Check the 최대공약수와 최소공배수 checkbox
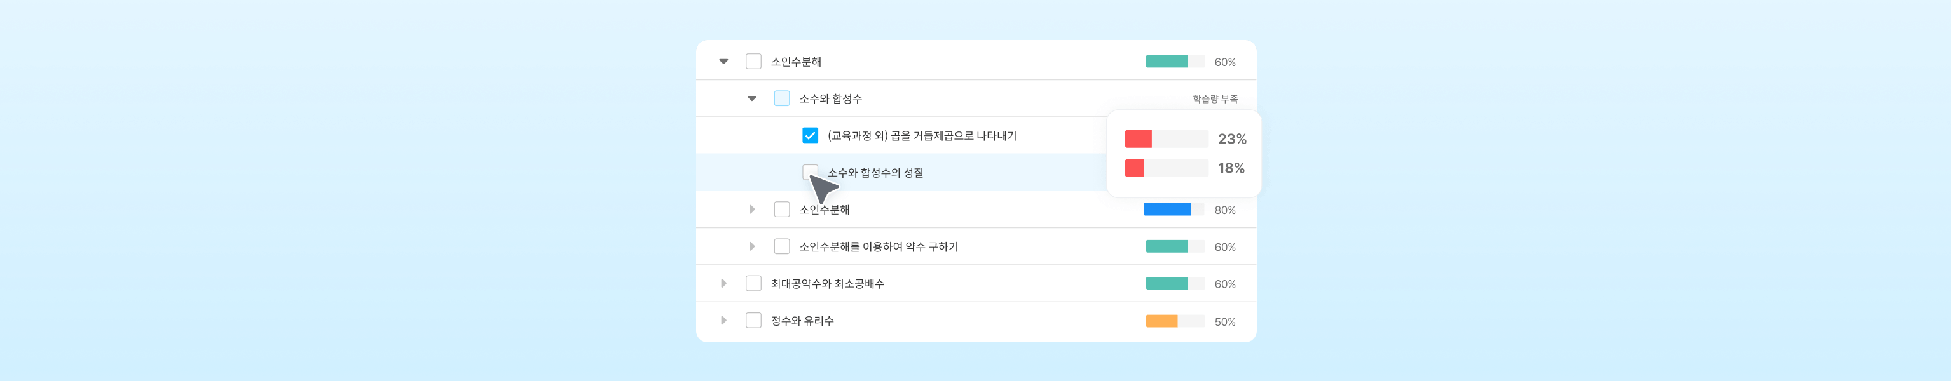Image resolution: width=1951 pixels, height=381 pixels. (x=753, y=283)
